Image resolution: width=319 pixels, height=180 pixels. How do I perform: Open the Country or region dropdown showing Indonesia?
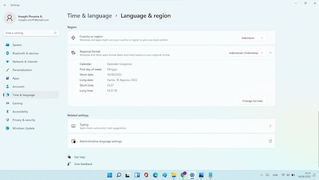[252, 38]
